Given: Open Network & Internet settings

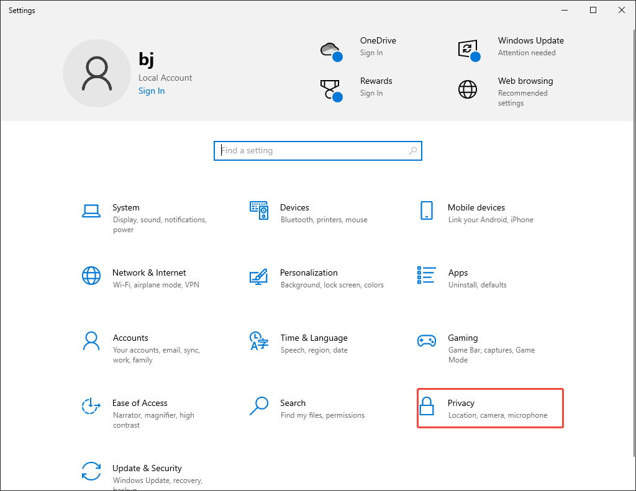Looking at the screenshot, I should pyautogui.click(x=149, y=278).
